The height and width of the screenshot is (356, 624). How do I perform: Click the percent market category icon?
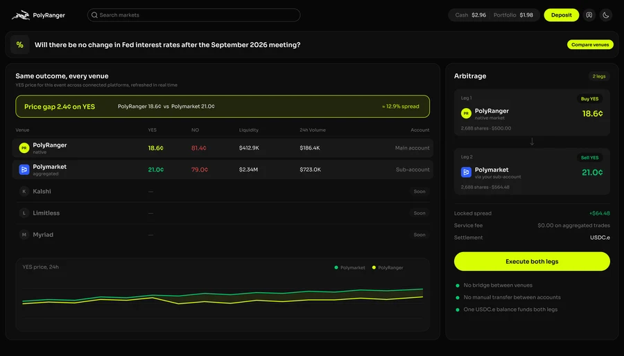(x=19, y=45)
